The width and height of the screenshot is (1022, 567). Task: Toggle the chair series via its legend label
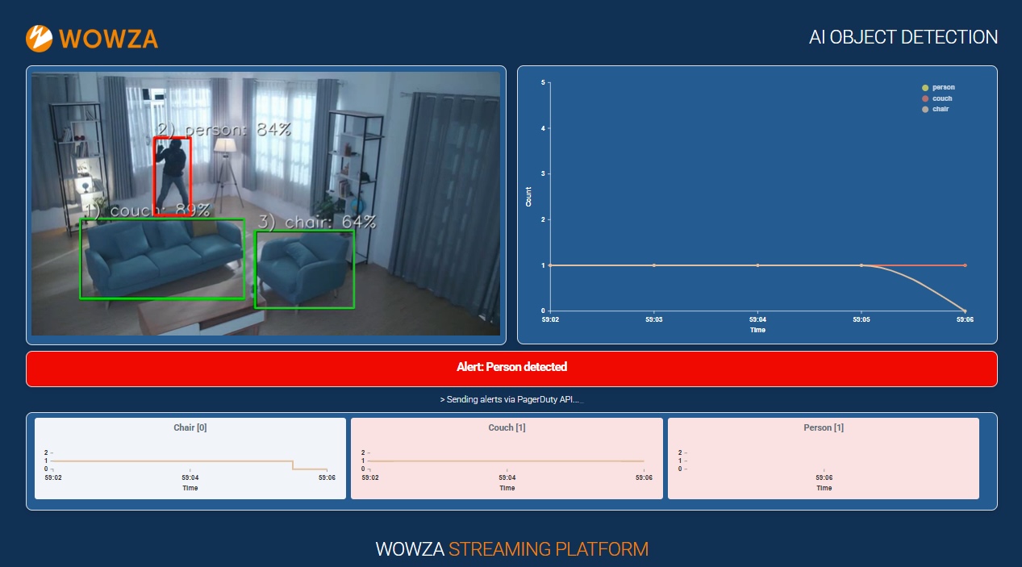click(x=941, y=109)
